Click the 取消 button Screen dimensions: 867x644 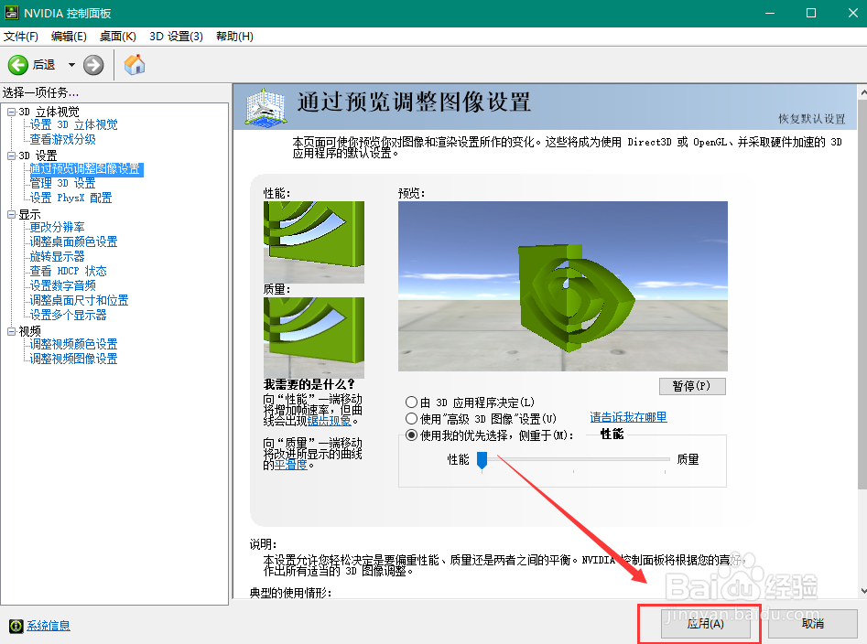pyautogui.click(x=813, y=624)
